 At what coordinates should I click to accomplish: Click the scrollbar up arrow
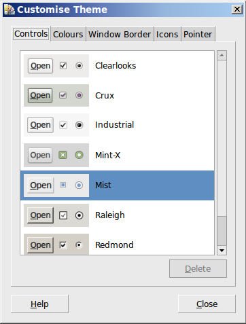pos(222,55)
